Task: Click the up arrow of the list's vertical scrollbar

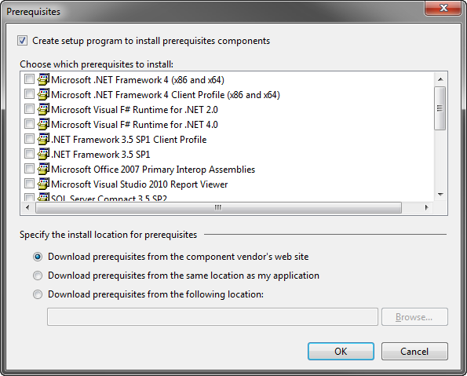Action: click(440, 79)
